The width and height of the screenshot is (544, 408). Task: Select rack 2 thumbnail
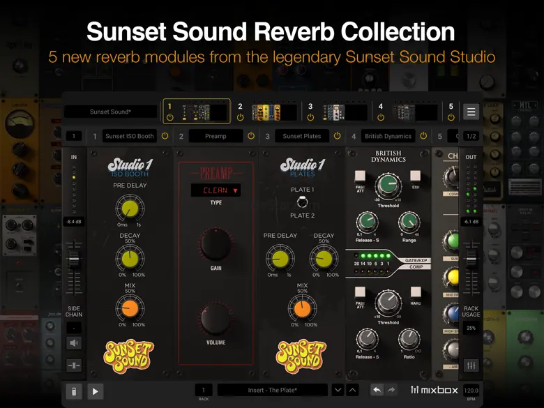(274, 112)
